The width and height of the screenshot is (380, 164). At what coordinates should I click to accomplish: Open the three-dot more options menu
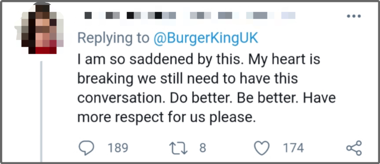(x=354, y=16)
